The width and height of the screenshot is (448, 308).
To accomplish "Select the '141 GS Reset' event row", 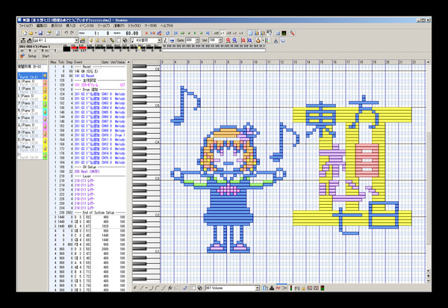I will pyautogui.click(x=87, y=76).
